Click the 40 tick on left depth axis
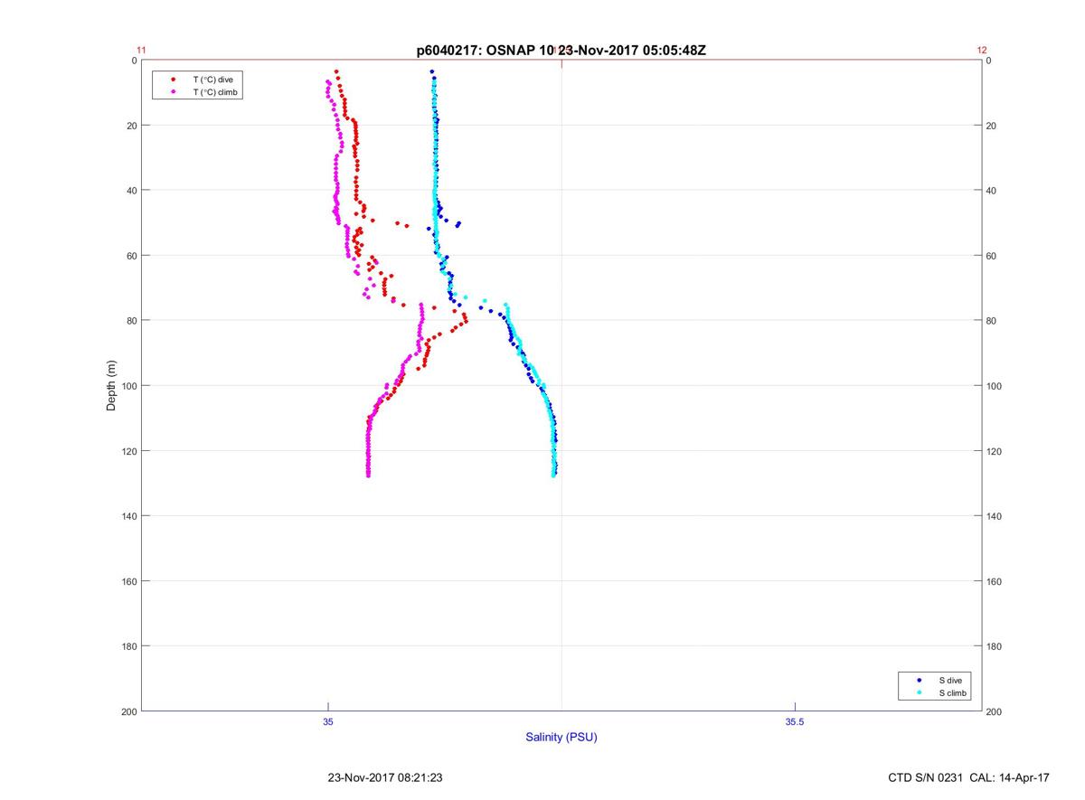1085x800 pixels. (x=132, y=191)
